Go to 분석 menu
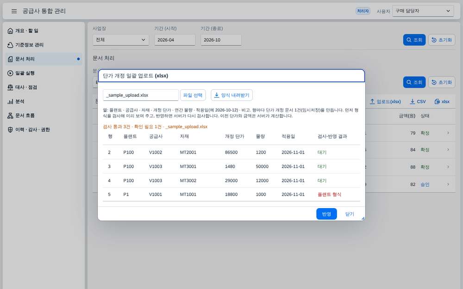463x289 pixels. (x=44, y=101)
